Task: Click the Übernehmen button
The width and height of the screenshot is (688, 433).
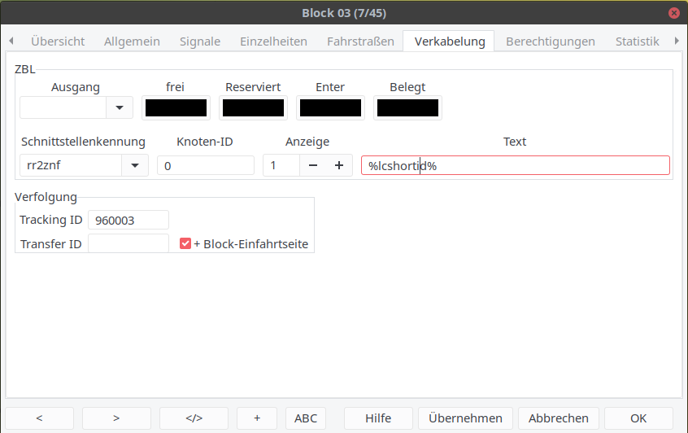Action: coord(465,418)
